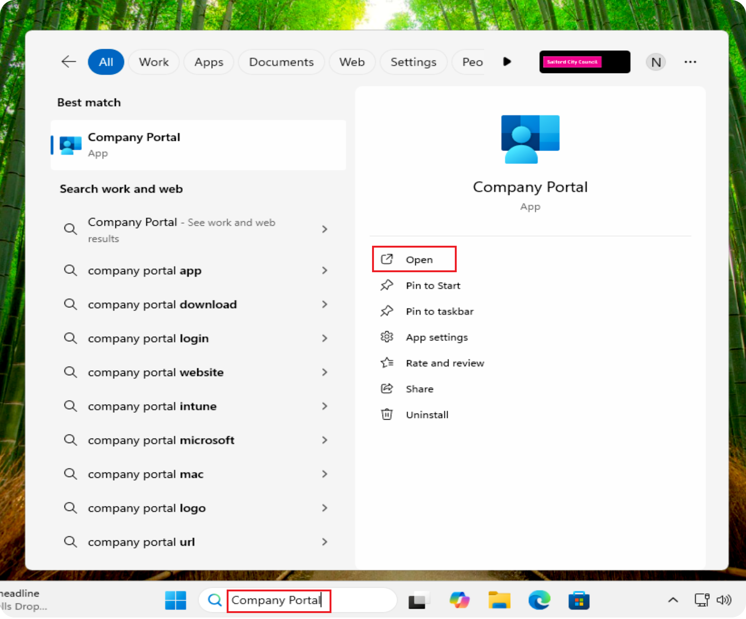Viewport: 746px width, 619px height.
Task: Open the N user account avatar
Action: click(656, 62)
